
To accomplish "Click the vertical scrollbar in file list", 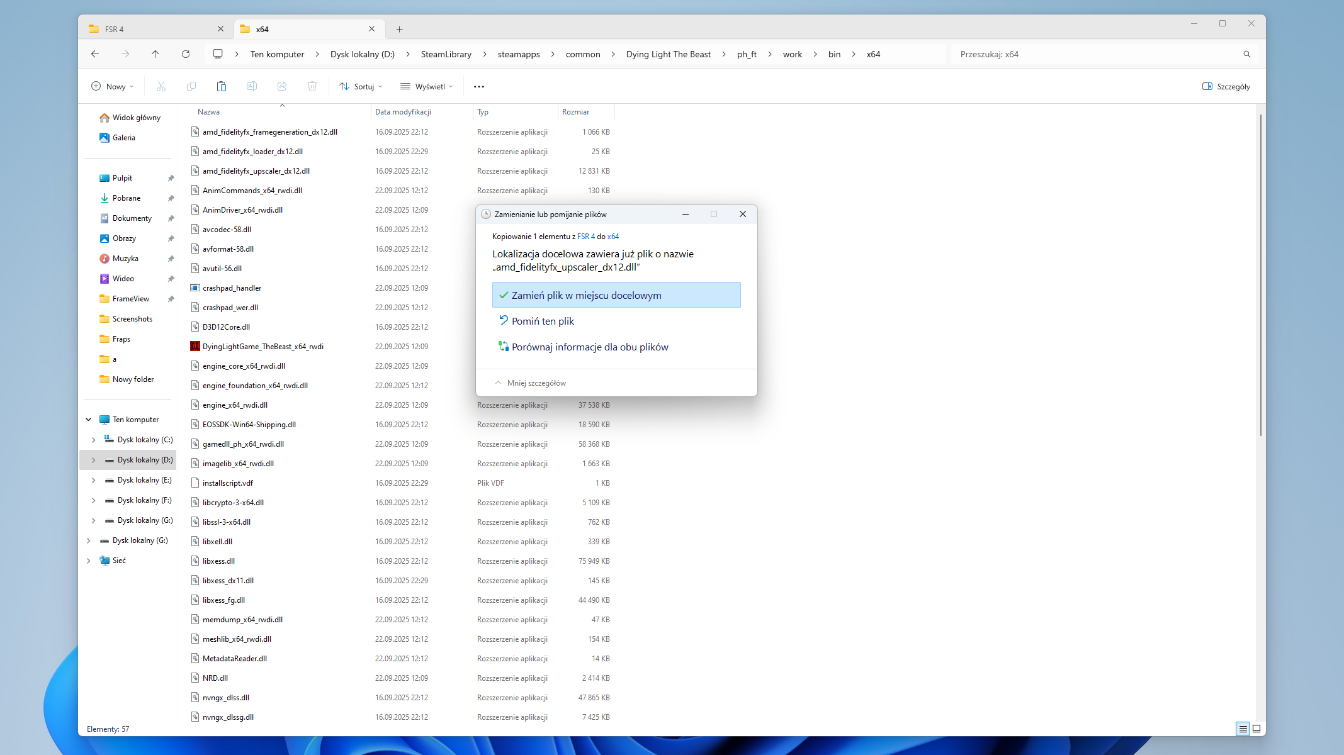I will [x=1260, y=275].
